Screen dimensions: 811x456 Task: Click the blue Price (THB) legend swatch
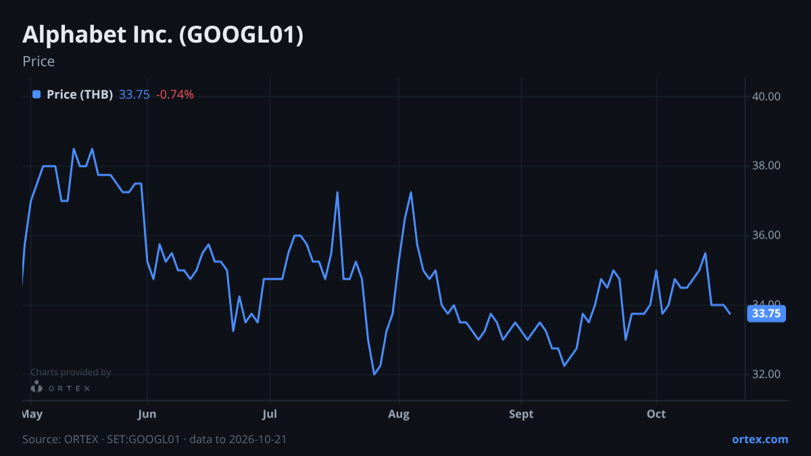[36, 95]
